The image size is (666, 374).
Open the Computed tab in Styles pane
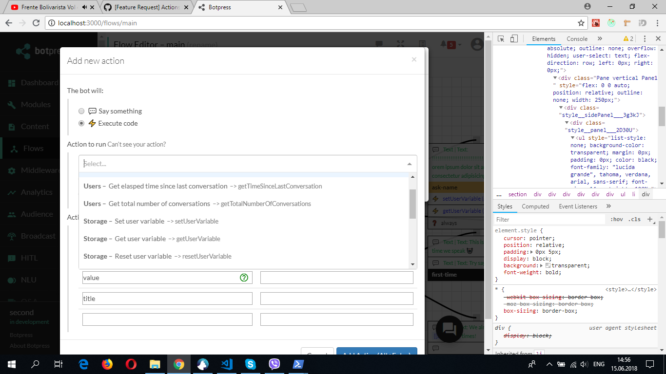[535, 206]
